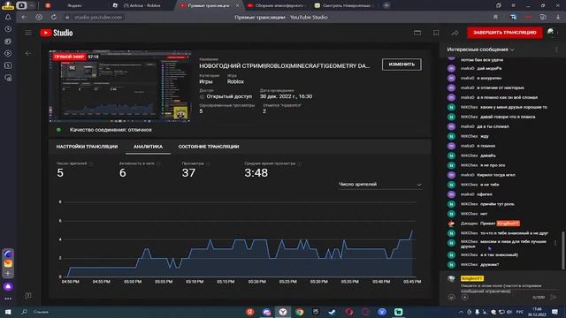This screenshot has height=318, width=566.
Task: Click the info icon next to Просмотры
Action: [x=209, y=163]
